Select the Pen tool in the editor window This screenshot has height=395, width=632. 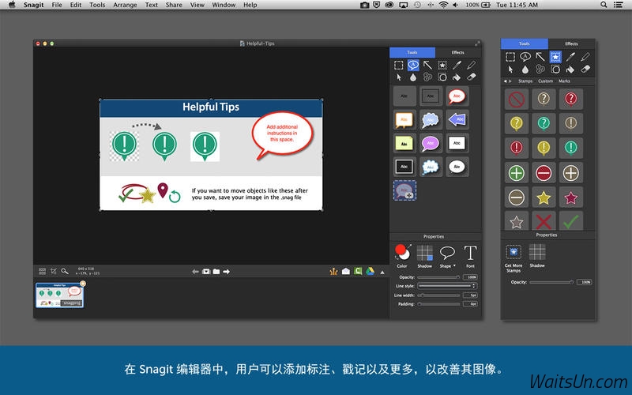tap(457, 65)
